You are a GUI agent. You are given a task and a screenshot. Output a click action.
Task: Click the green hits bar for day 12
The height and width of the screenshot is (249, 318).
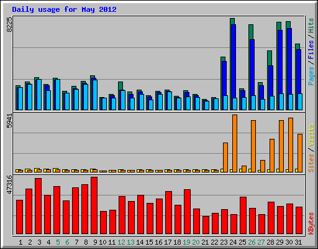coord(120,86)
